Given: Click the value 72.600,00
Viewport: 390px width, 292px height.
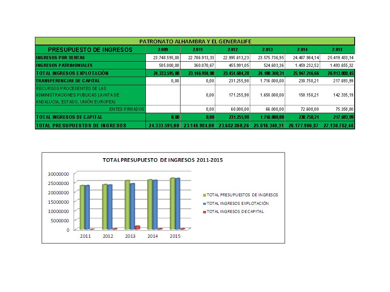Looking at the screenshot, I should [x=310, y=109].
